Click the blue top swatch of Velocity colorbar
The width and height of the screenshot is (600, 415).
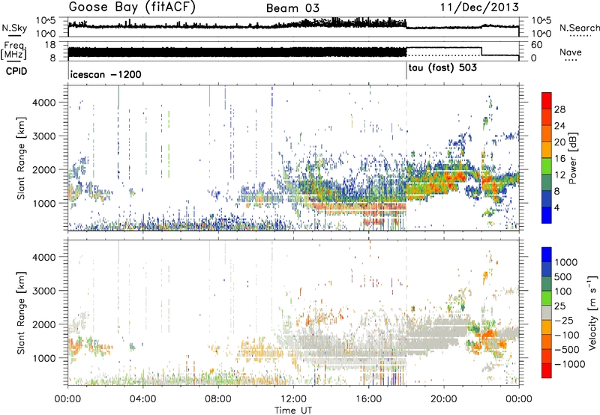pyautogui.click(x=547, y=255)
